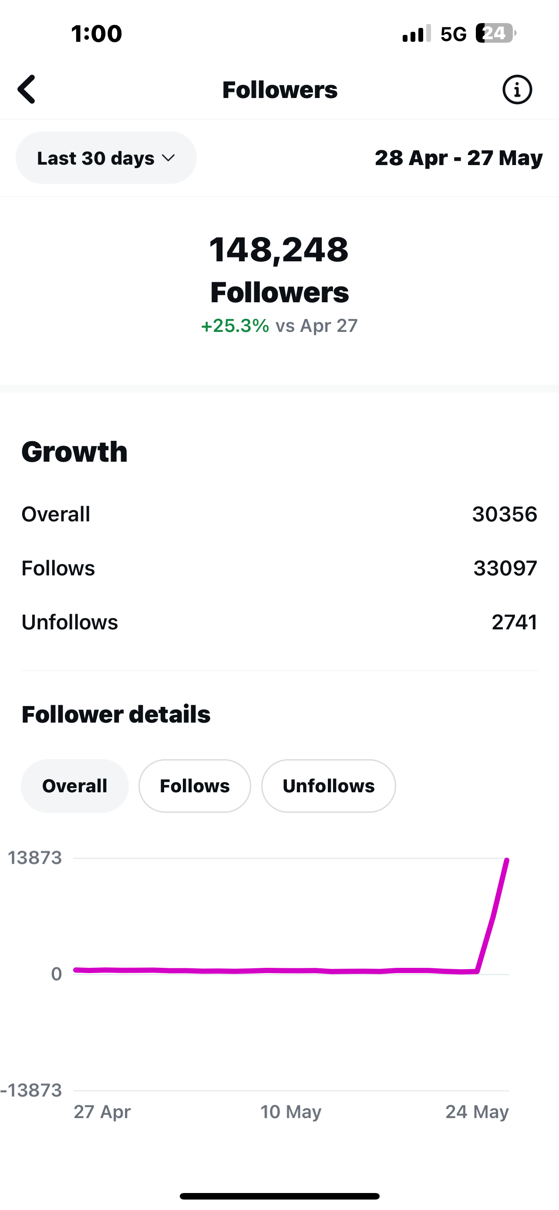The width and height of the screenshot is (559, 1210).
Task: Tap the 28 Apr - 27 May date range
Action: tap(458, 158)
